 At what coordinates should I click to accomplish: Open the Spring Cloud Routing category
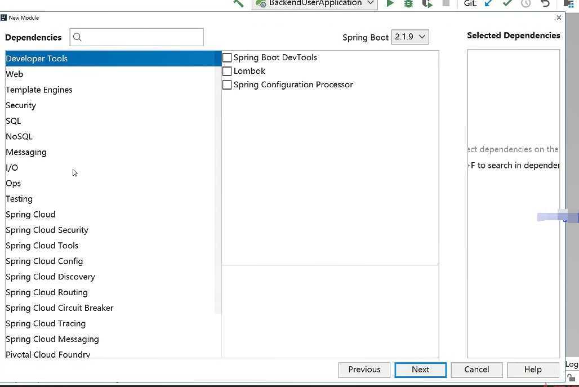point(110,292)
